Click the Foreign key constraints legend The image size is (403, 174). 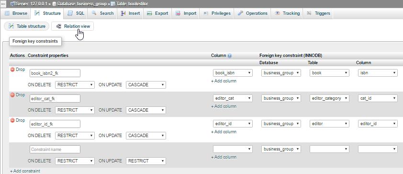click(35, 41)
